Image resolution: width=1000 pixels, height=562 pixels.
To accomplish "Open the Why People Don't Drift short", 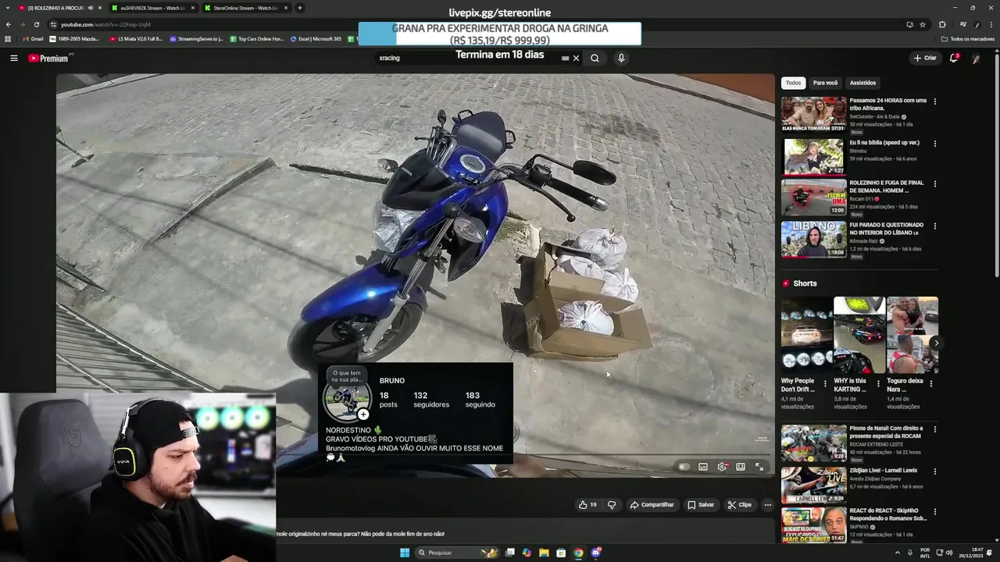I will coord(806,335).
